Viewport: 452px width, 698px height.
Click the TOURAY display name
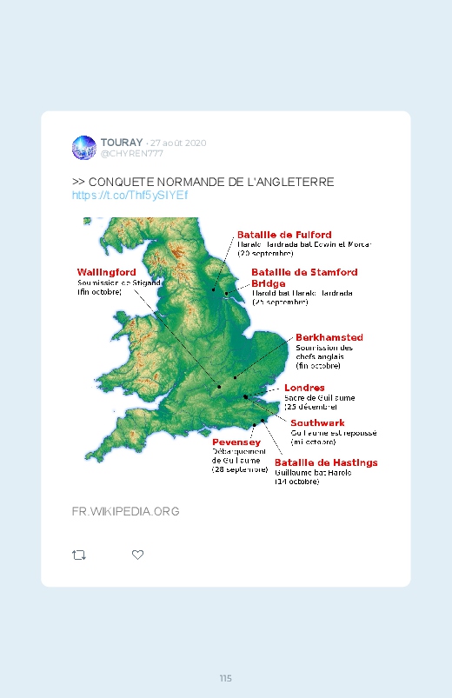pyautogui.click(x=122, y=143)
